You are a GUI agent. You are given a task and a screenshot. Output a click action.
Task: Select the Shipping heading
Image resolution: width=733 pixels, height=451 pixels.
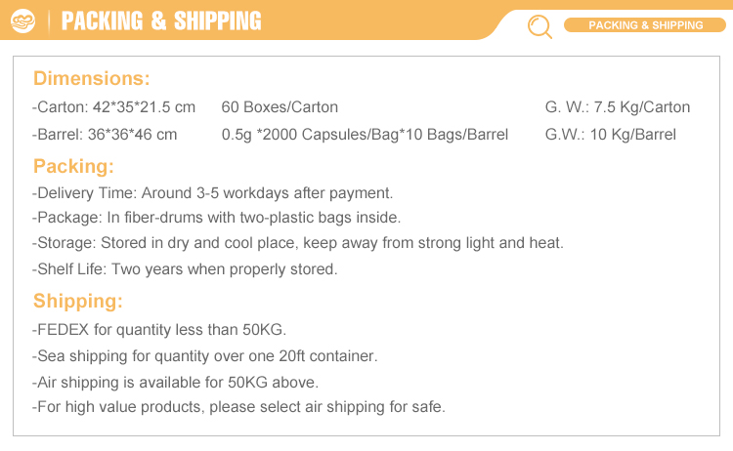[78, 301]
